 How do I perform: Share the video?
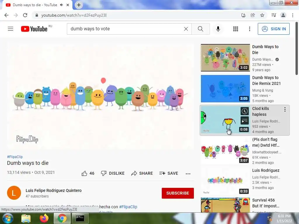(x=142, y=173)
